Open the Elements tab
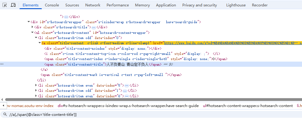This screenshot has height=118, width=302. pos(31,5)
